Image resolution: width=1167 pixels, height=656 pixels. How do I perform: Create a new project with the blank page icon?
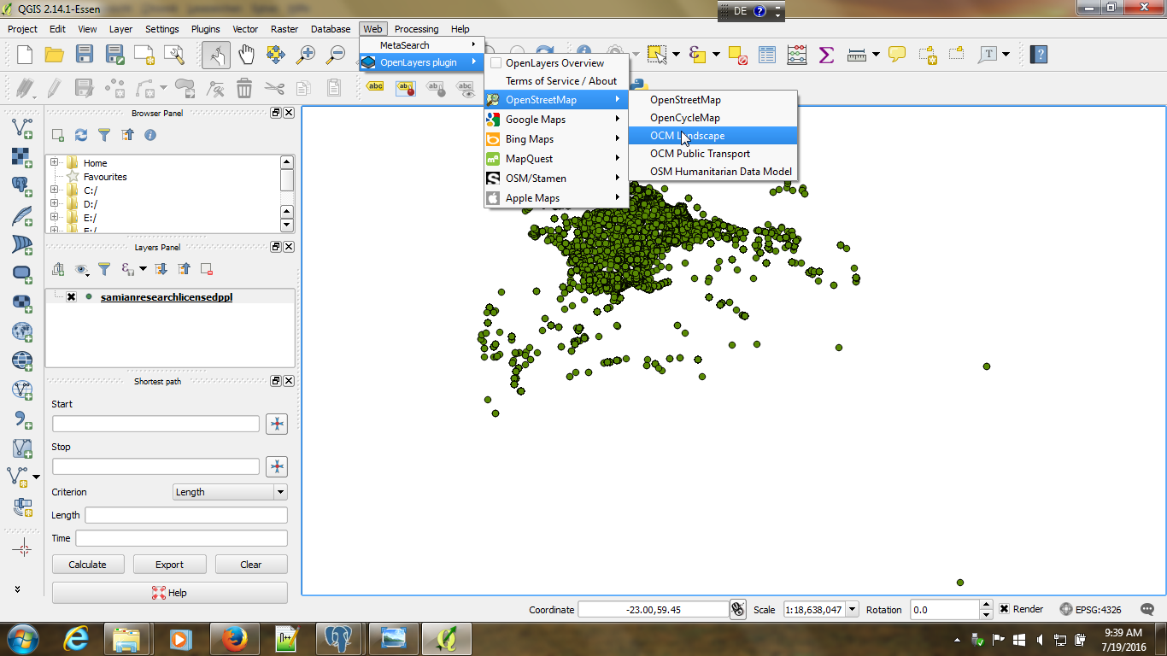pos(25,55)
